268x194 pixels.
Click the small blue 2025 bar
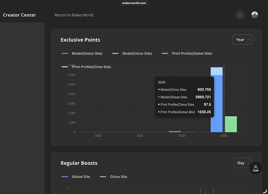click(x=175, y=131)
